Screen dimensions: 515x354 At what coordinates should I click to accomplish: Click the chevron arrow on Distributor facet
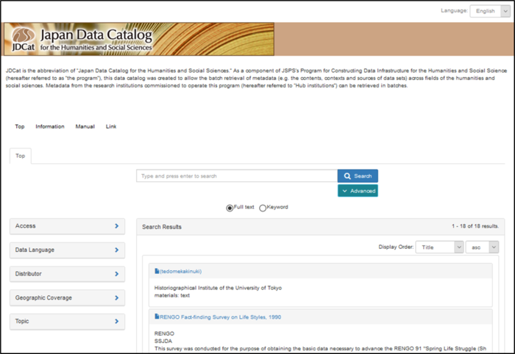tap(116, 274)
